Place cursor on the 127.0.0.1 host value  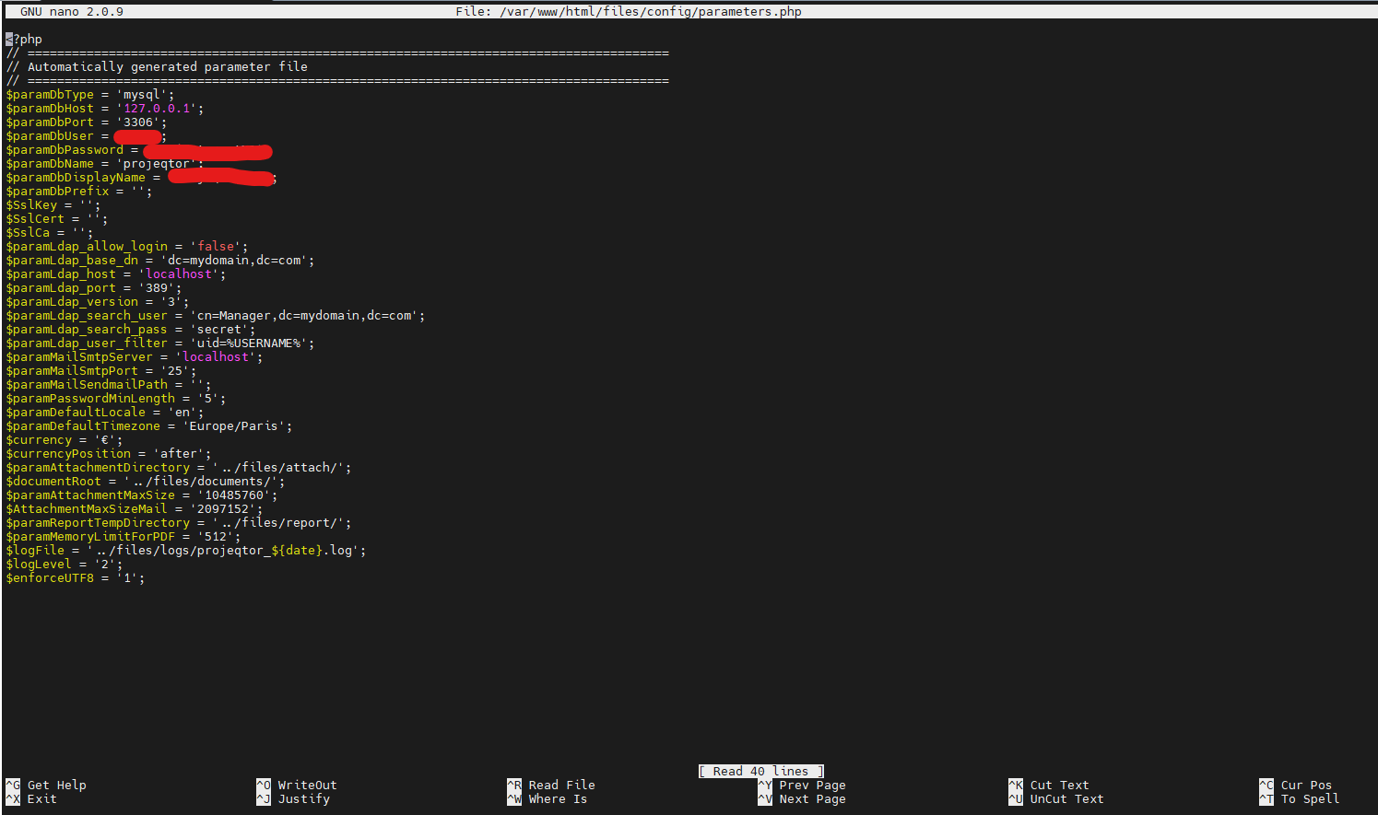coord(157,109)
